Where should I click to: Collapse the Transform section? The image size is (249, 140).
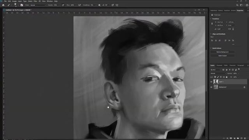pos(211,19)
